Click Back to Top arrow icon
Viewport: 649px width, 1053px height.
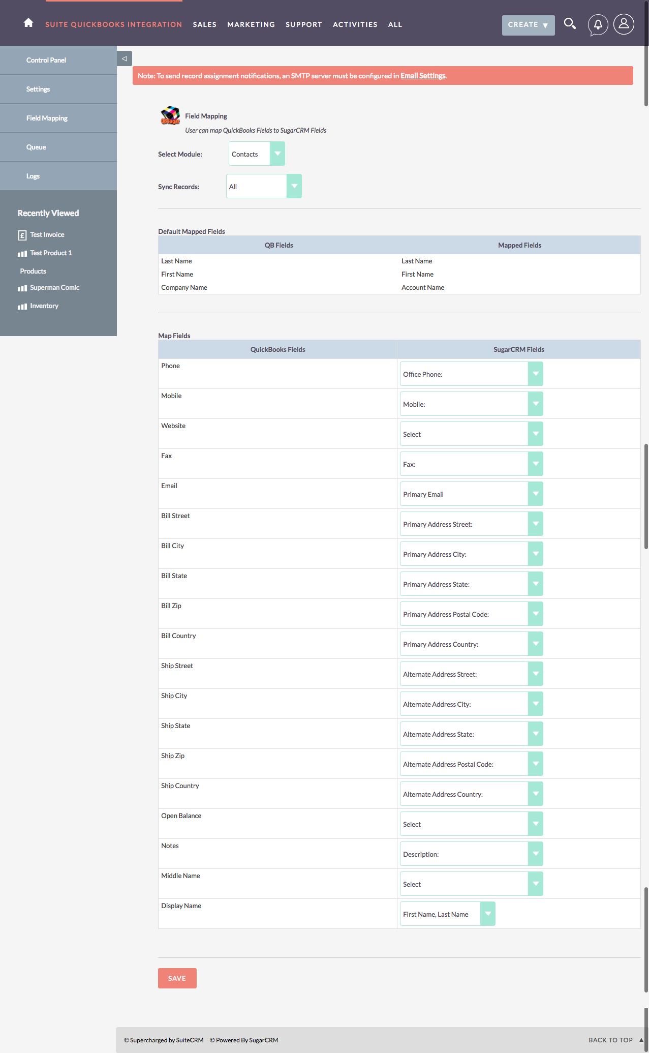tap(641, 1040)
